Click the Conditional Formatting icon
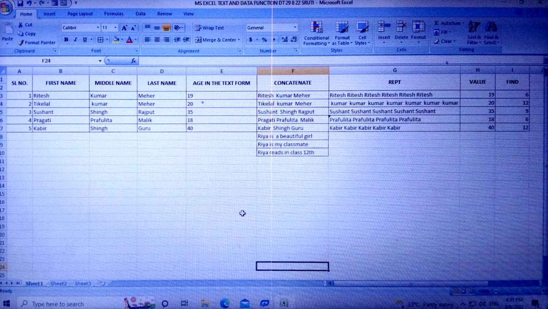The height and width of the screenshot is (309, 548). point(316,27)
